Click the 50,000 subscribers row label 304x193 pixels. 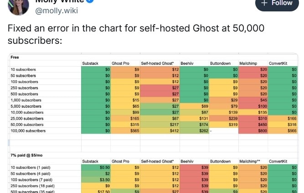pyautogui.click(x=27, y=125)
